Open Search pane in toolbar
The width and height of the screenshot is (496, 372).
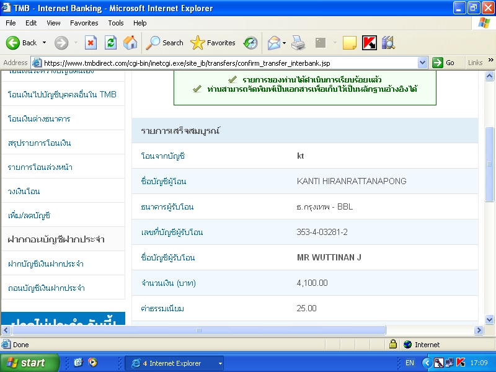[x=165, y=43]
